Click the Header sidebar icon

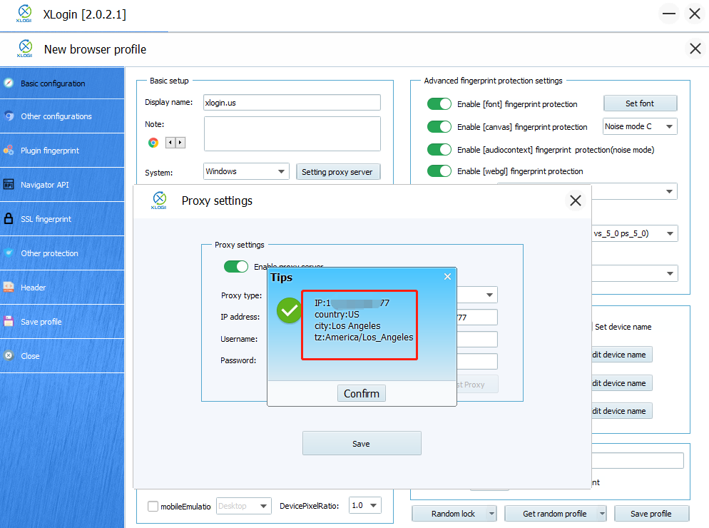[9, 288]
